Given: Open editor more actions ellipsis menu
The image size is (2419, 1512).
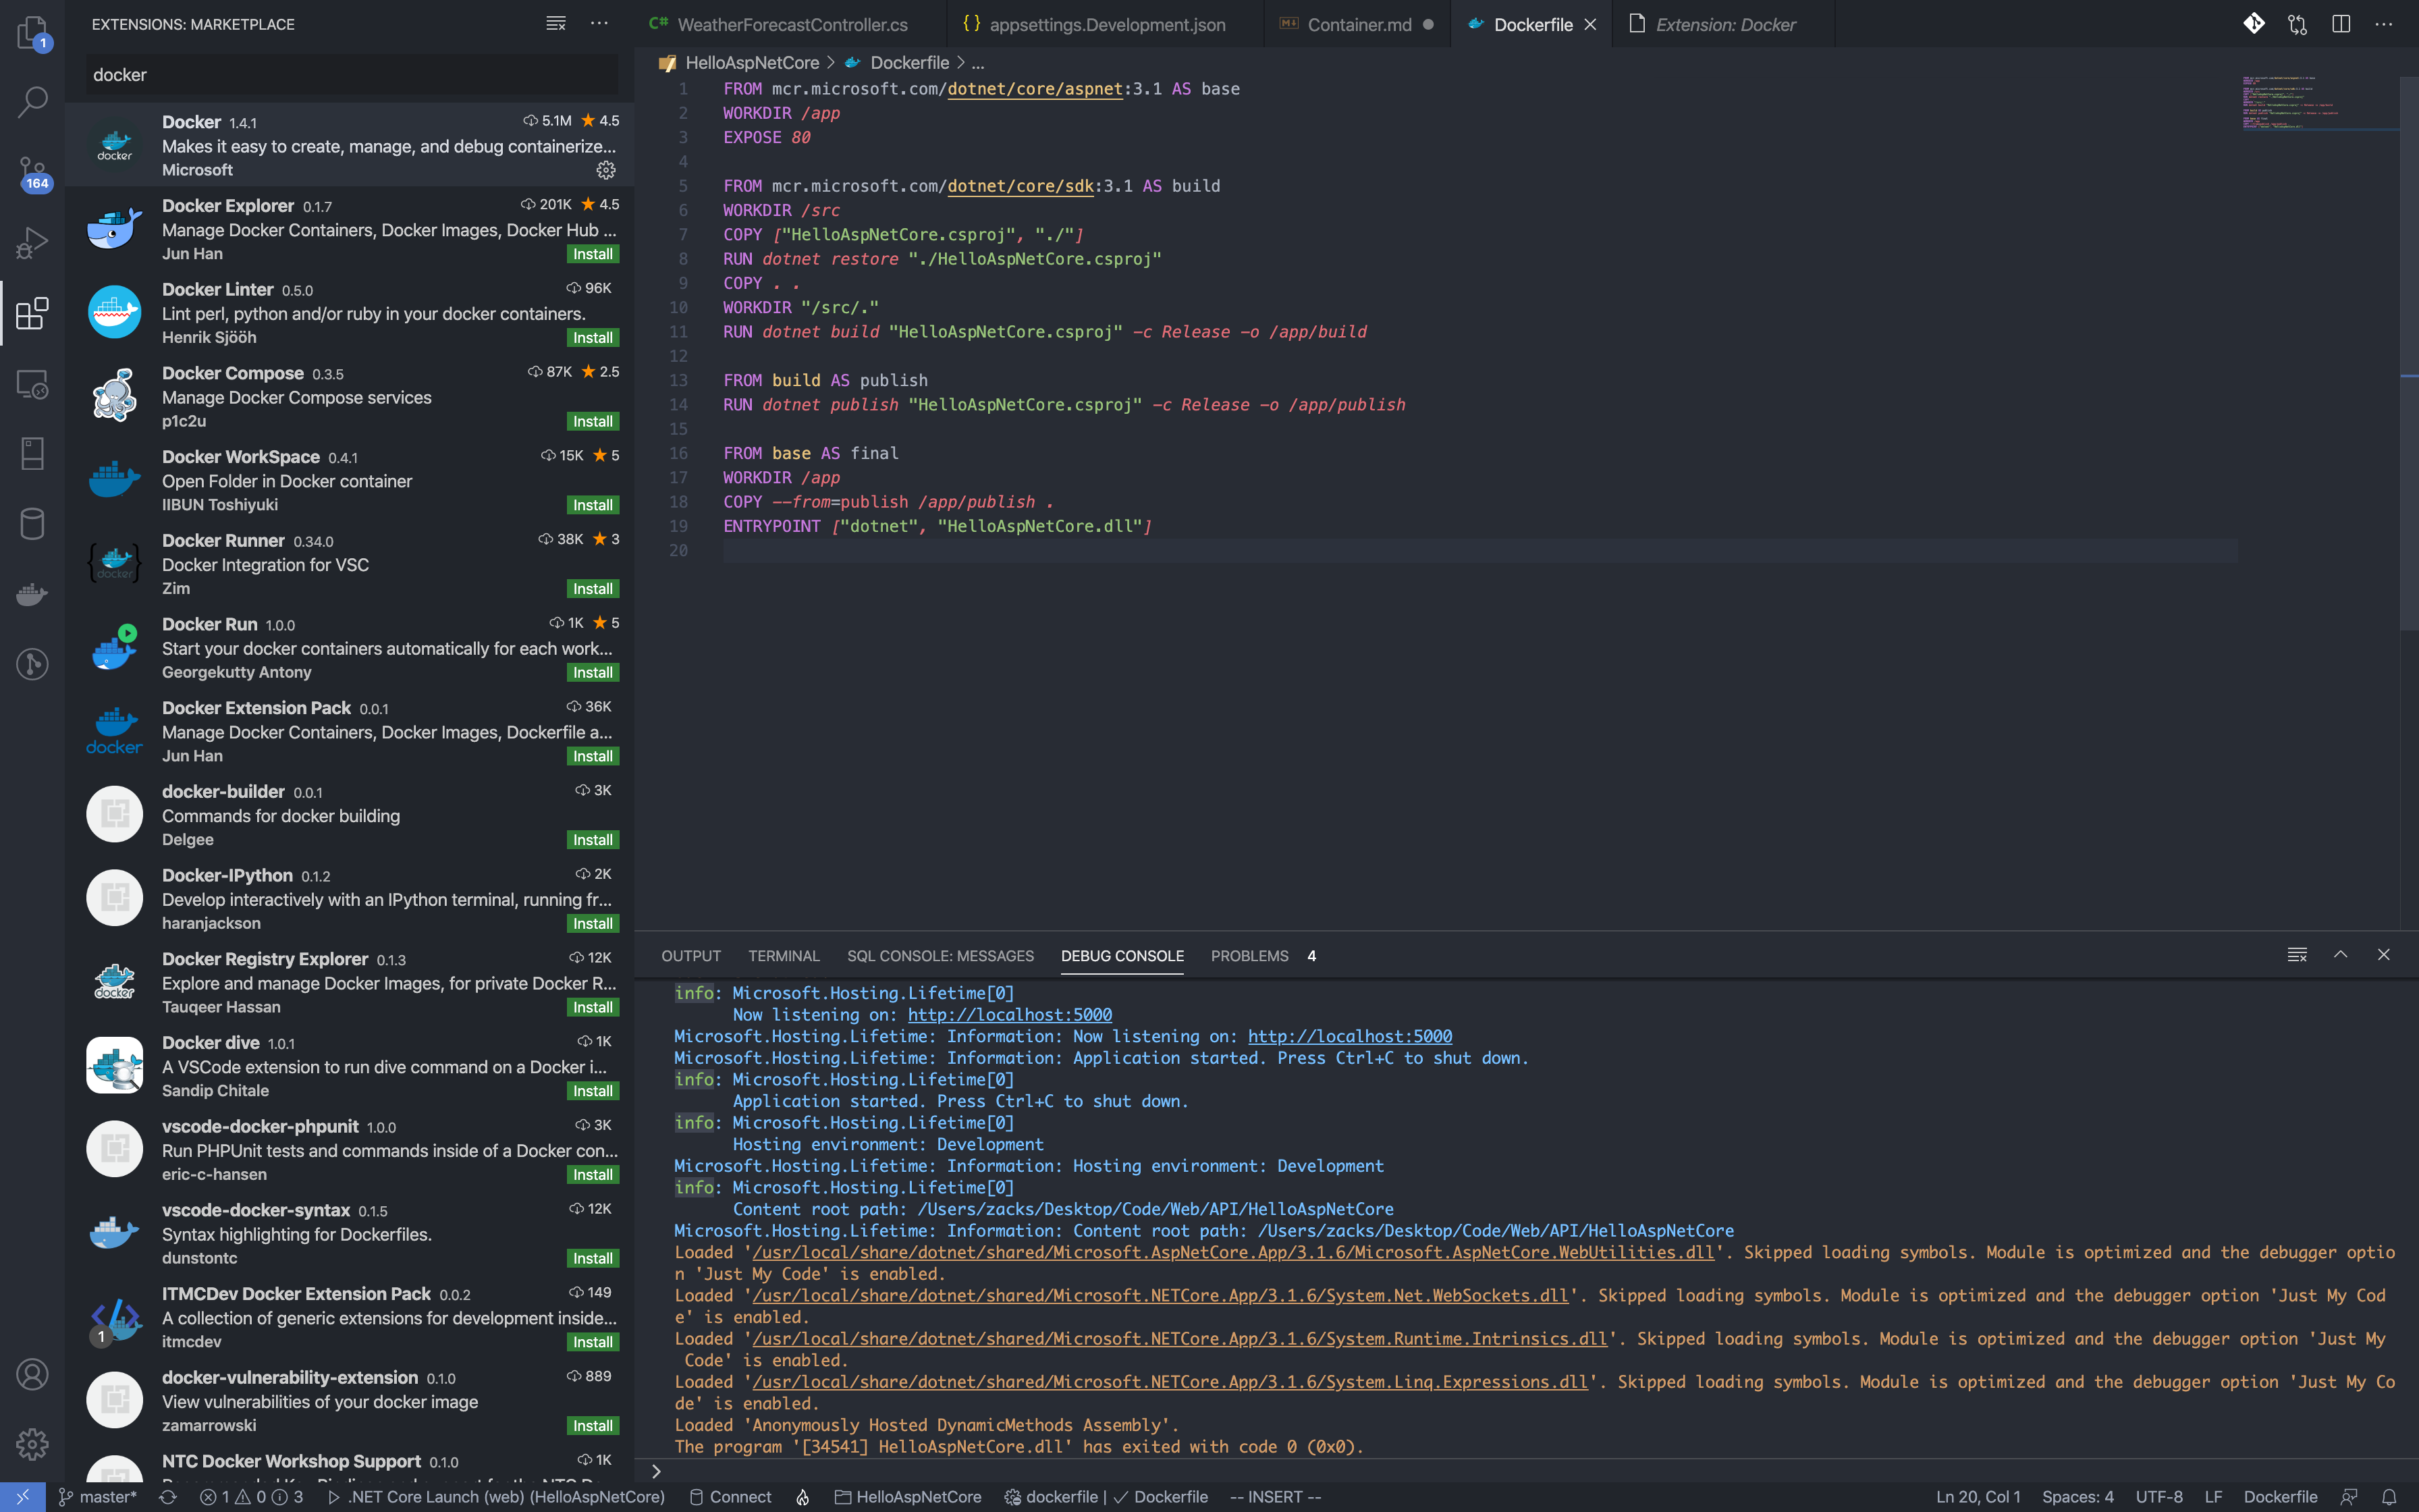Looking at the screenshot, I should tap(2384, 24).
